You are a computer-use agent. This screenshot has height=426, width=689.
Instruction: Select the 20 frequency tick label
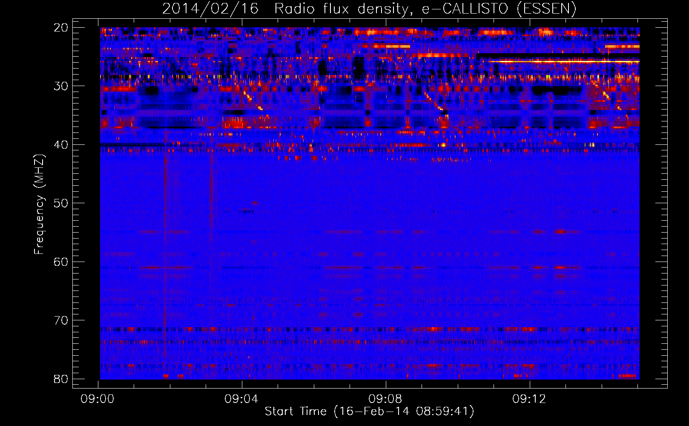[x=61, y=28]
